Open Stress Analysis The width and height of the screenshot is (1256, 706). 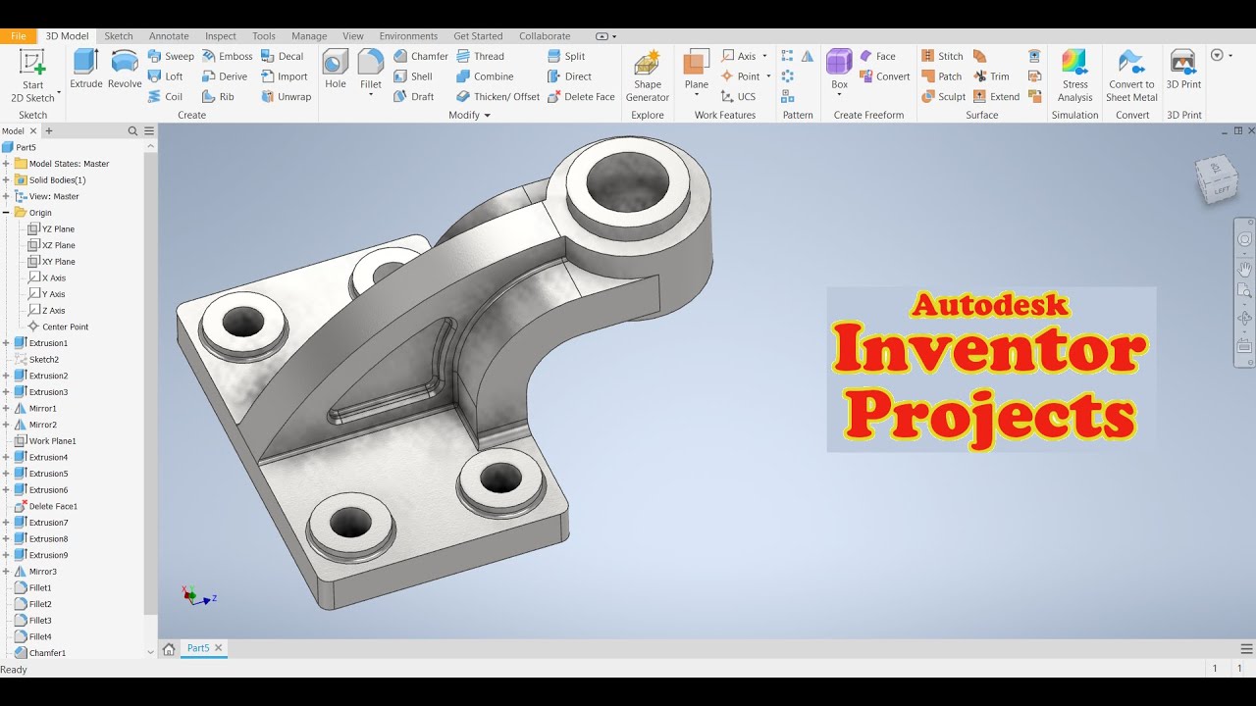(x=1075, y=76)
